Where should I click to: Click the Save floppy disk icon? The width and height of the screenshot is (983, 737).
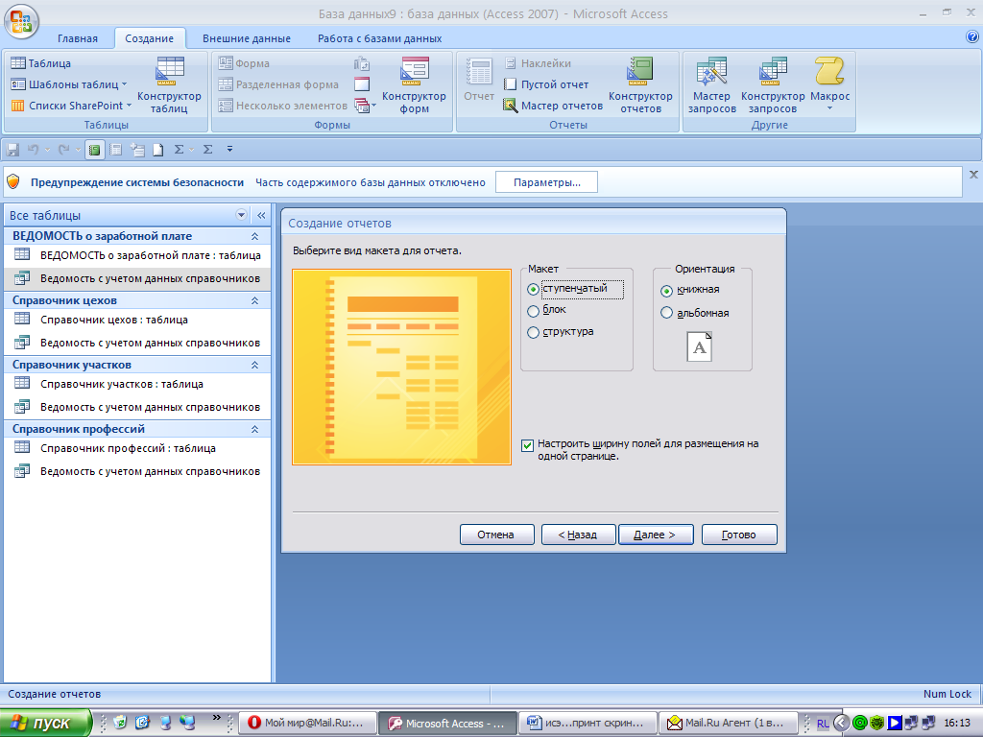(x=12, y=149)
